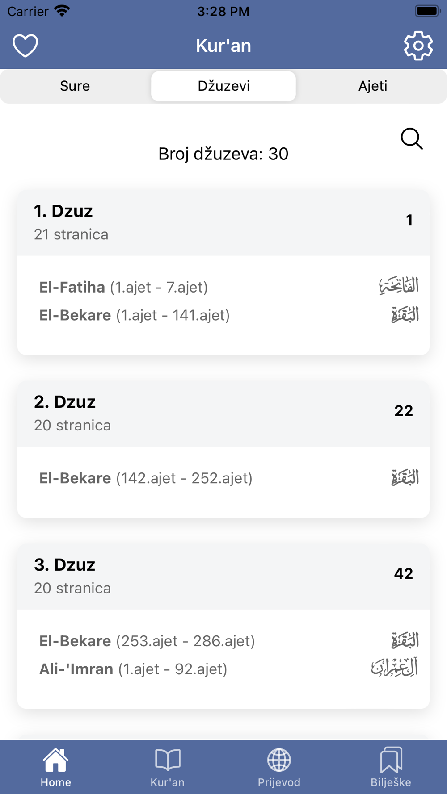The width and height of the screenshot is (447, 794).
Task: Open the 2. Dzuz header
Action: point(223,414)
